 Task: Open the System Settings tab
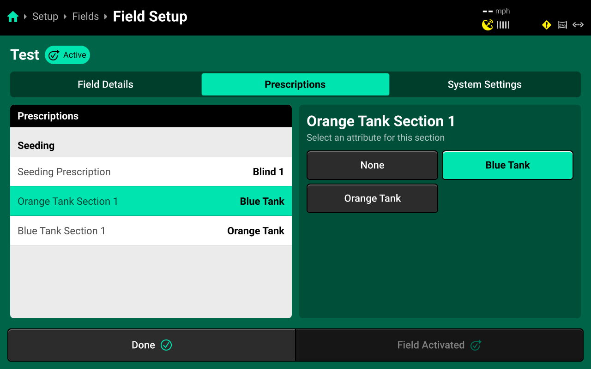(x=484, y=84)
